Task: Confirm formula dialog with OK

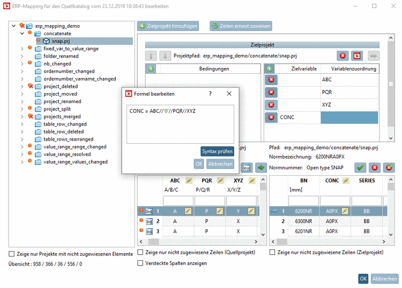Action: (199, 164)
